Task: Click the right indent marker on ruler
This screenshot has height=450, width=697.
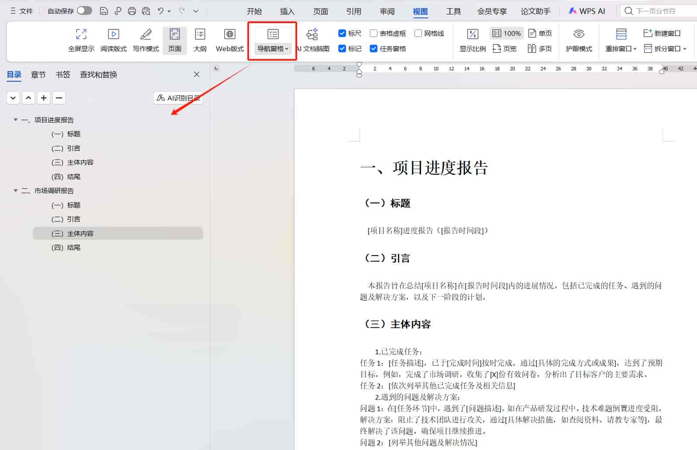Action: (662, 70)
